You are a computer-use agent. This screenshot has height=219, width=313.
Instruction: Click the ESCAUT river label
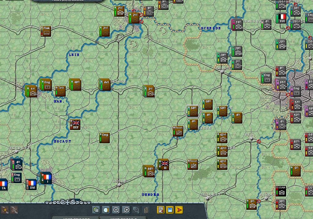pos(62,142)
